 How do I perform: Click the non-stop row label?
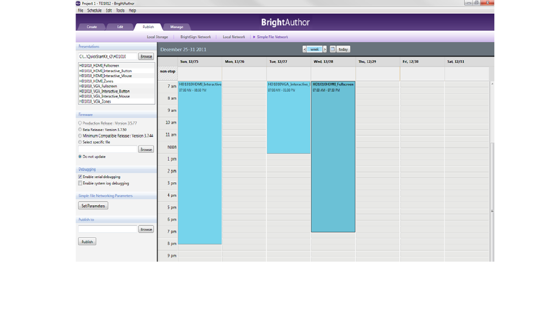click(168, 71)
